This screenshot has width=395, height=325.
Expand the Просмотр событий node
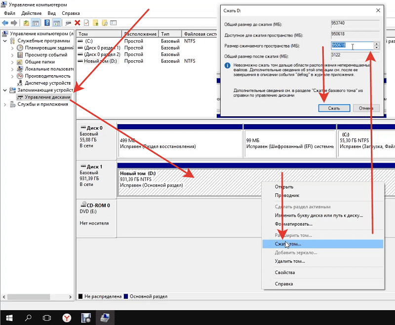click(x=12, y=55)
